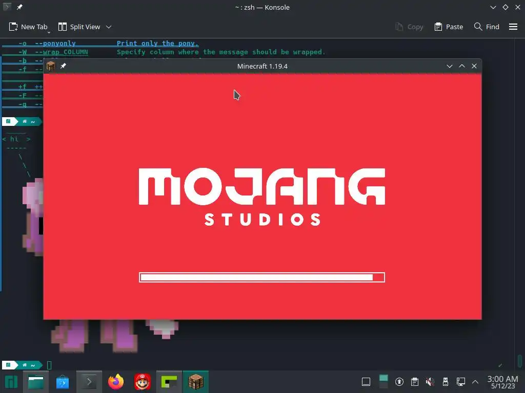
Task: Open the Split View dropdown arrow
Action: click(x=109, y=27)
